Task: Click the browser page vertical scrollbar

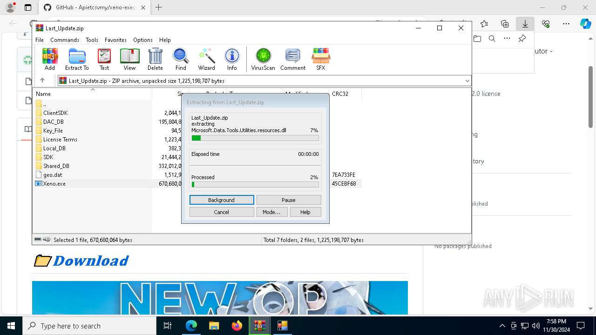Action: (591, 97)
